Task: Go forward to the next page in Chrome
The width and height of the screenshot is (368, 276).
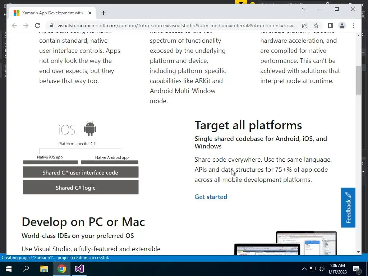Action: pyautogui.click(x=26, y=26)
